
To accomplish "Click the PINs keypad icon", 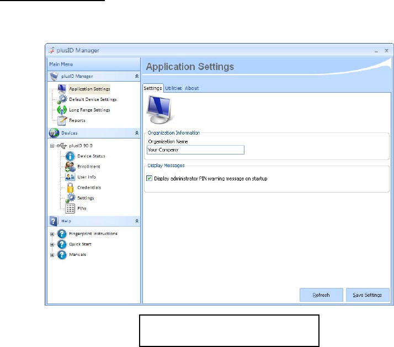I will coord(70,209).
